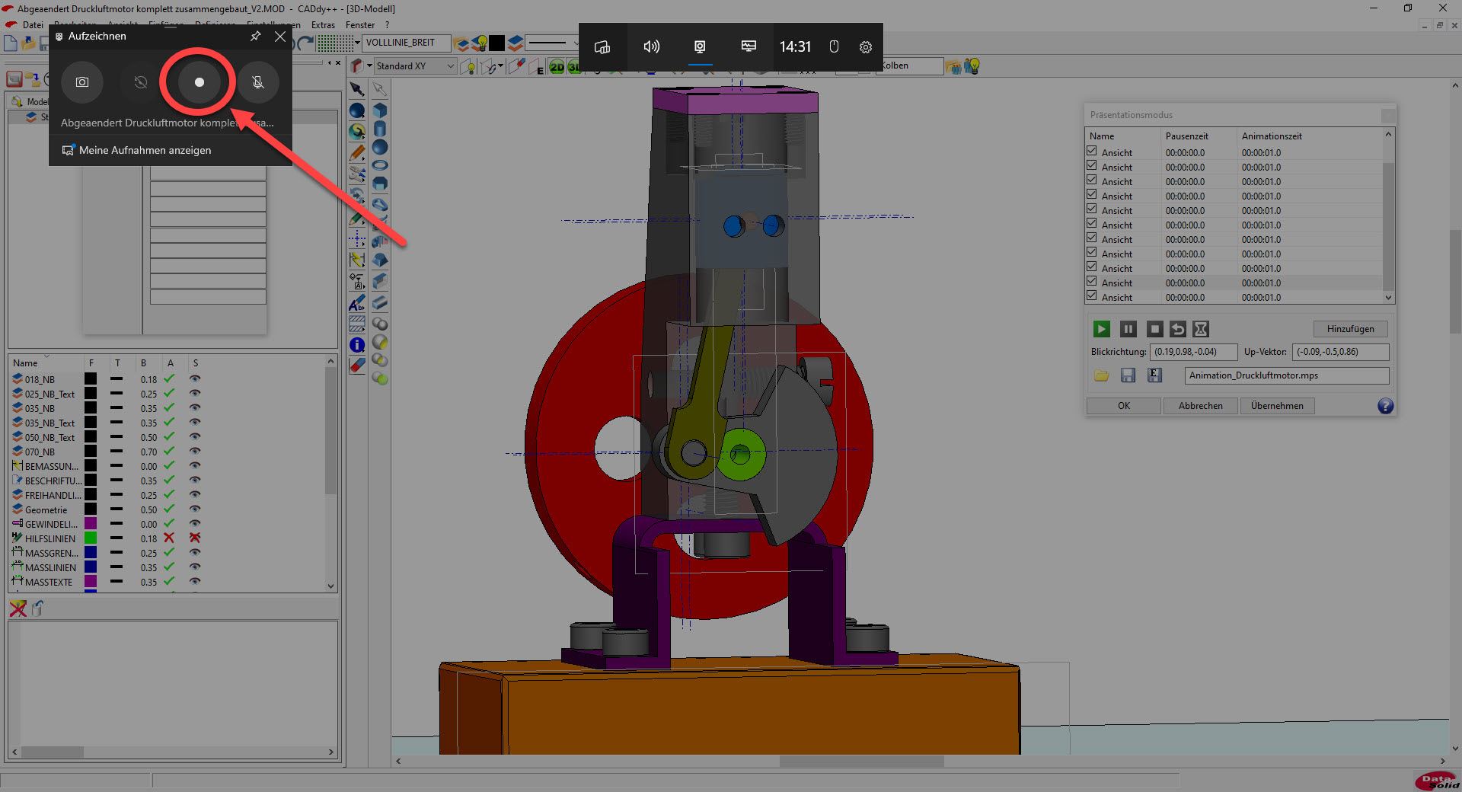Open the Game Bar capture widget
This screenshot has height=792, width=1462.
[x=700, y=46]
